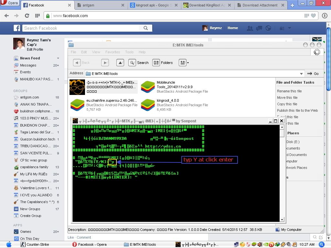
Task: Open the Favorites menu in Explorer
Action: (x=112, y=52)
